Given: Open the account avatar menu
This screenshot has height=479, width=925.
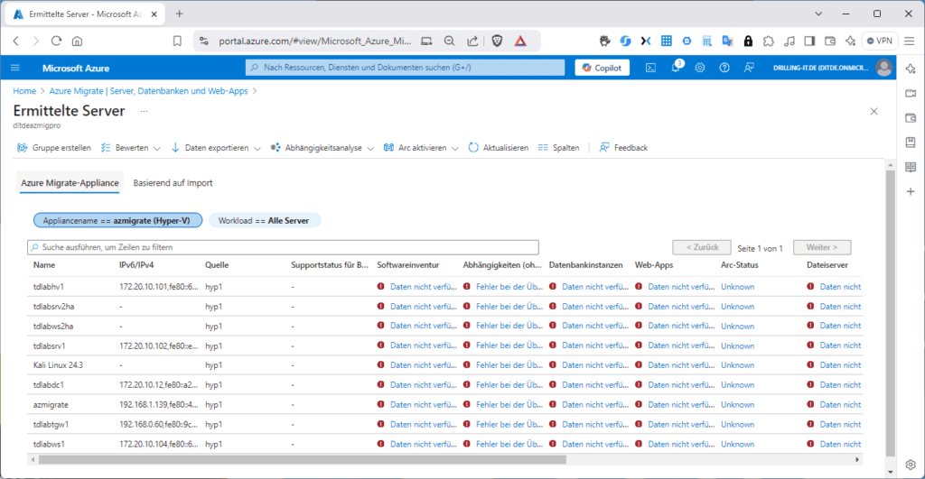Looking at the screenshot, I should coord(883,68).
